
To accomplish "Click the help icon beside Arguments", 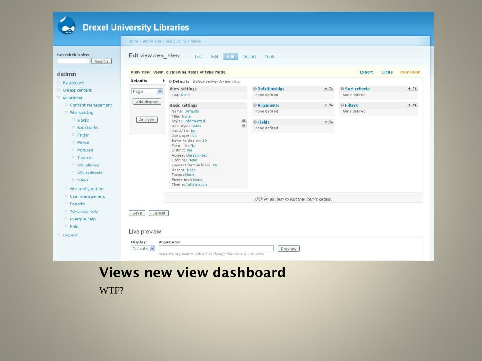I will coord(255,105).
